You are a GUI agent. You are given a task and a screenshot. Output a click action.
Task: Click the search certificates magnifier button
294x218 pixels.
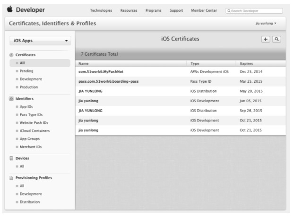point(276,40)
